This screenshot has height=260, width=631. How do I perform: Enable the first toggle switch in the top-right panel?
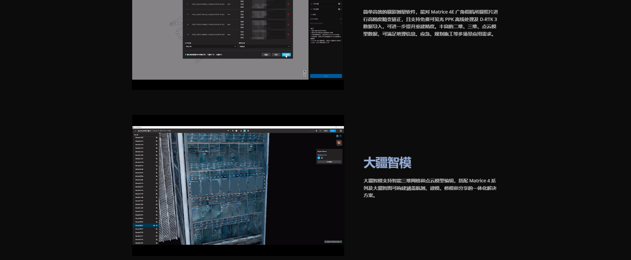339,4
